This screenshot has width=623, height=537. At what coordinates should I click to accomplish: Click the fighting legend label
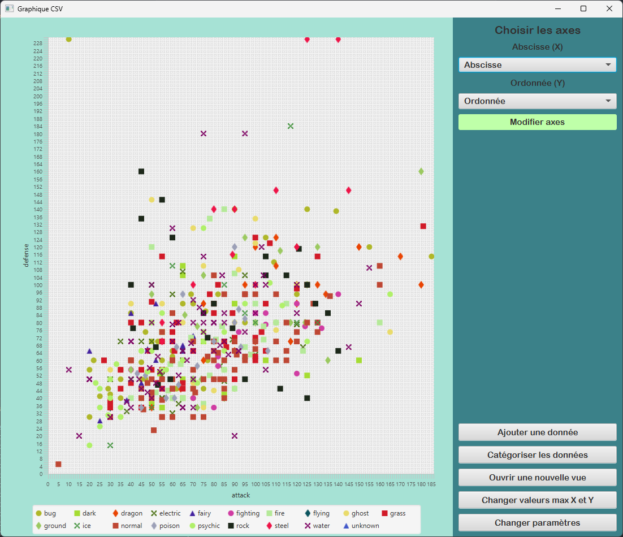248,513
